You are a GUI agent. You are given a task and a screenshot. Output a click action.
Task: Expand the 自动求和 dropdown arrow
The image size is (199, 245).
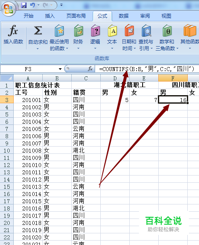(37, 49)
